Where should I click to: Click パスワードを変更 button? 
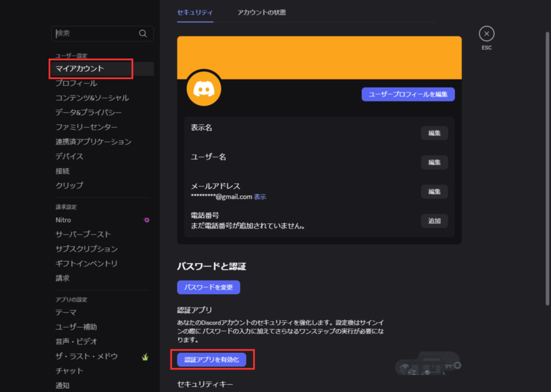click(209, 287)
